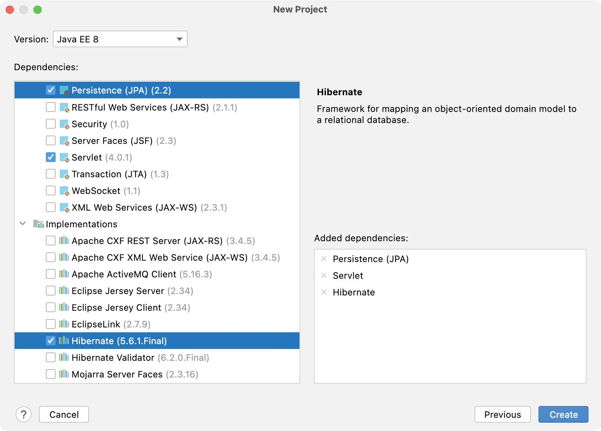Viewport: 601px width, 431px height.
Task: Uncheck the Persistence (JPA) checkbox
Action: (x=51, y=90)
